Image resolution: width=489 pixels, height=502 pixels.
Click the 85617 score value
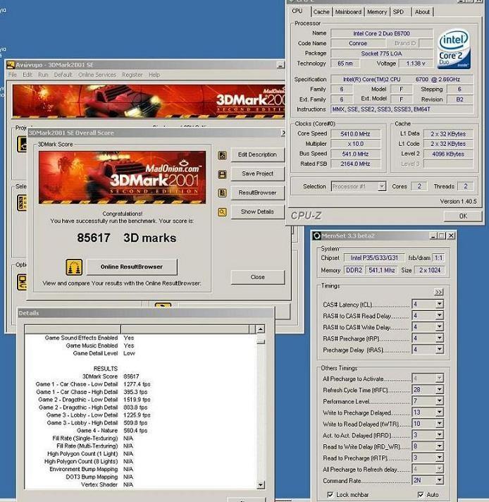point(94,238)
